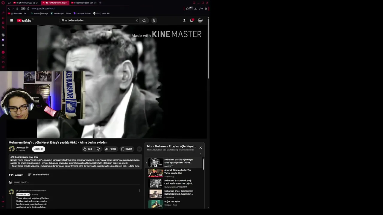Screen dimensions: 383x215
Task: Subscribe with the 'Abone ol' button
Action: tap(39, 149)
